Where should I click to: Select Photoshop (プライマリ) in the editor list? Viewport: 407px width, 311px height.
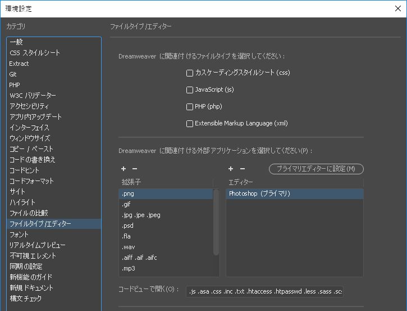295,193
